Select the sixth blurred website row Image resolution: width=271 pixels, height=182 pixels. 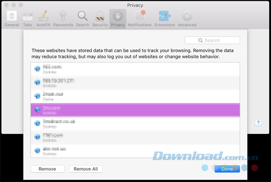click(x=135, y=137)
